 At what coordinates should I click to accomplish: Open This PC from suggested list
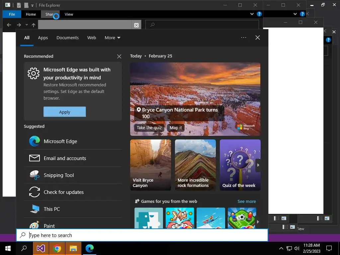click(x=73, y=209)
